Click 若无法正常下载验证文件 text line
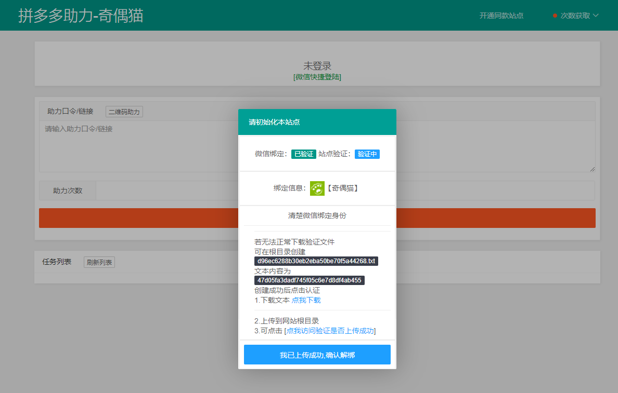Screen dimensions: 618x393 (x=294, y=242)
